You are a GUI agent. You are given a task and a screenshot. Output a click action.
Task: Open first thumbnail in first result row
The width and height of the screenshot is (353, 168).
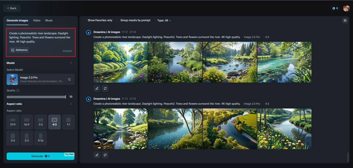121,62
